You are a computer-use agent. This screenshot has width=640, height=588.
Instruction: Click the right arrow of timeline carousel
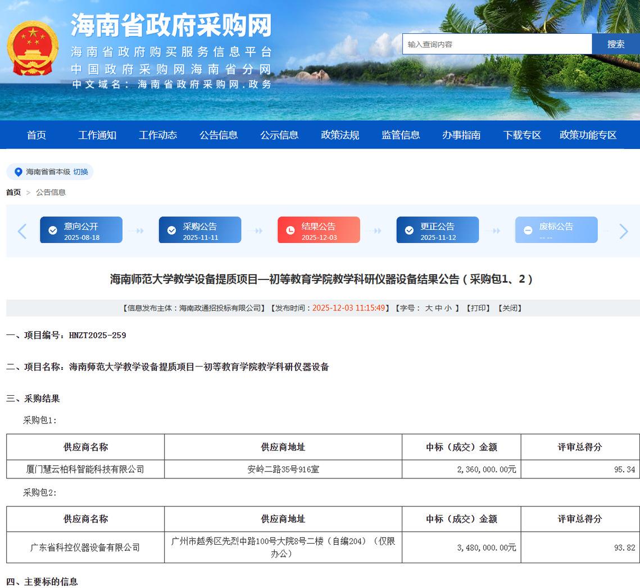(623, 231)
